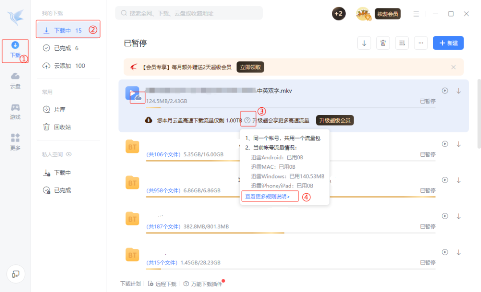This screenshot has width=481, height=292.
Task: Select 下载中 15 in 我的下载 list
Action: point(68,30)
